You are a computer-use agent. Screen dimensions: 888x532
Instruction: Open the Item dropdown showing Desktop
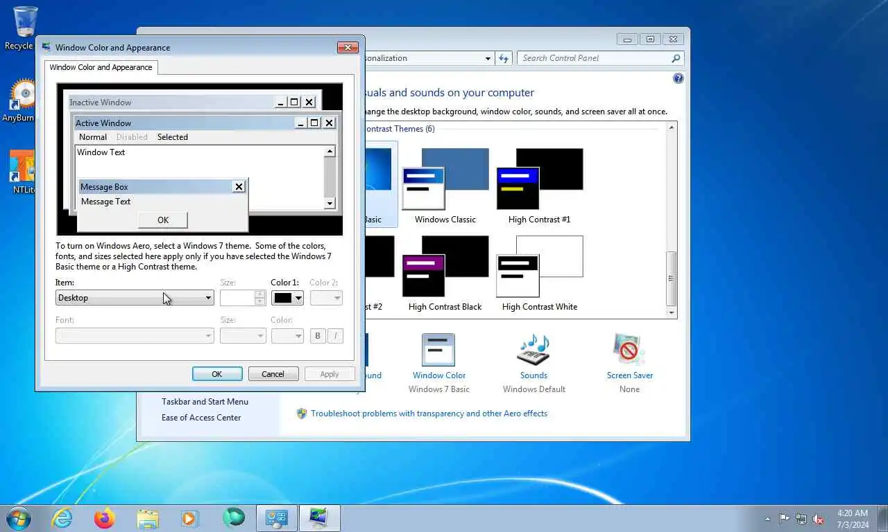tap(135, 298)
